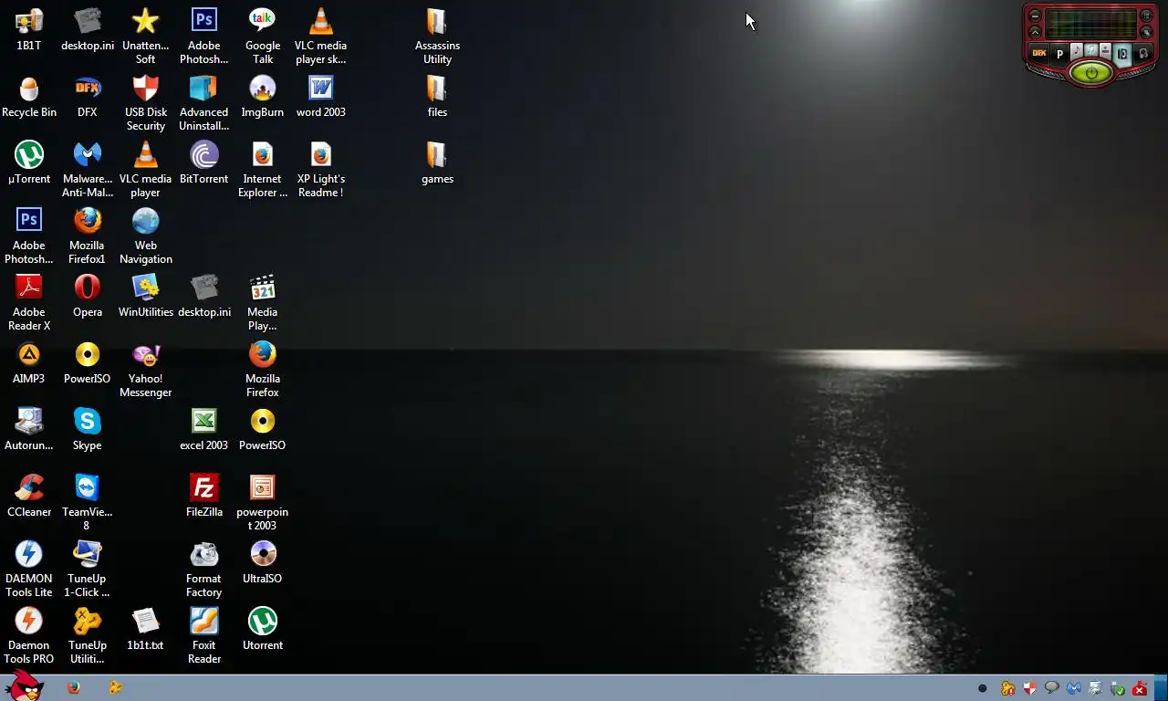Select the BitTorrent desktop icon
Screen dimensions: 1168x701
point(204,163)
